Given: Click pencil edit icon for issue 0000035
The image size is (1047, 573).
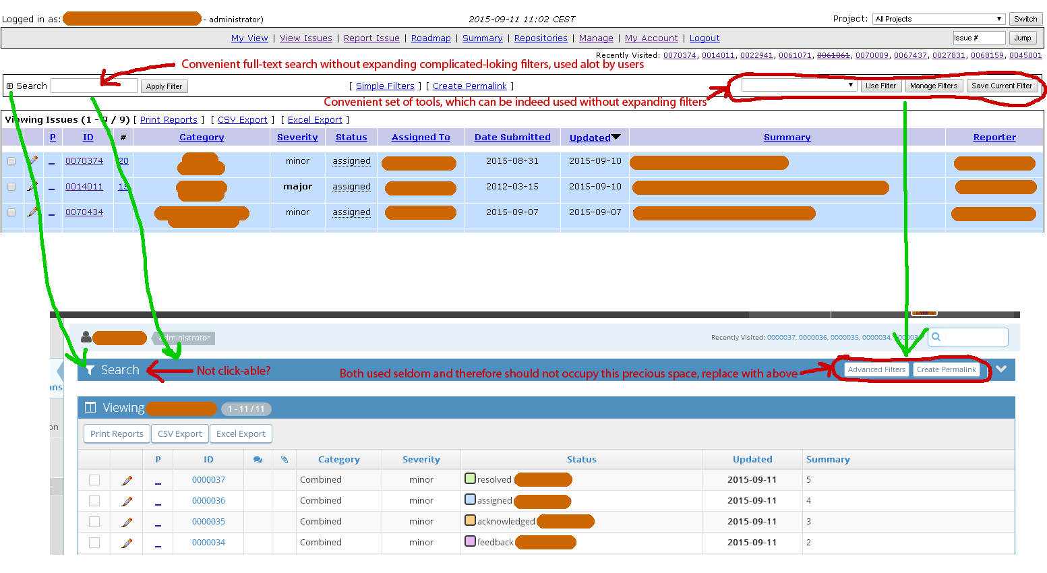Looking at the screenshot, I should pos(127,522).
